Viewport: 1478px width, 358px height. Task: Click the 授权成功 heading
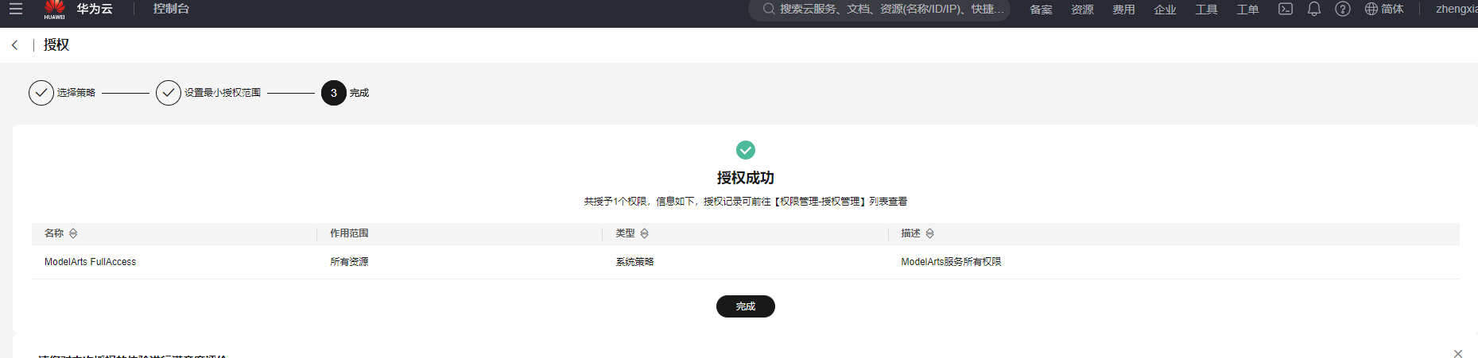[746, 178]
